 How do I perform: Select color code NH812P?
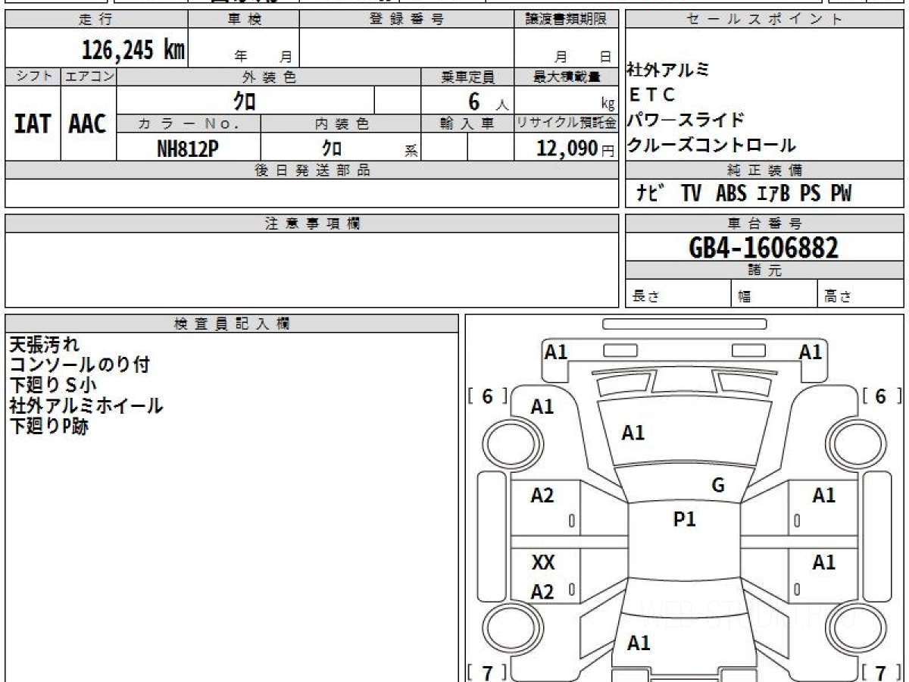pos(187,149)
